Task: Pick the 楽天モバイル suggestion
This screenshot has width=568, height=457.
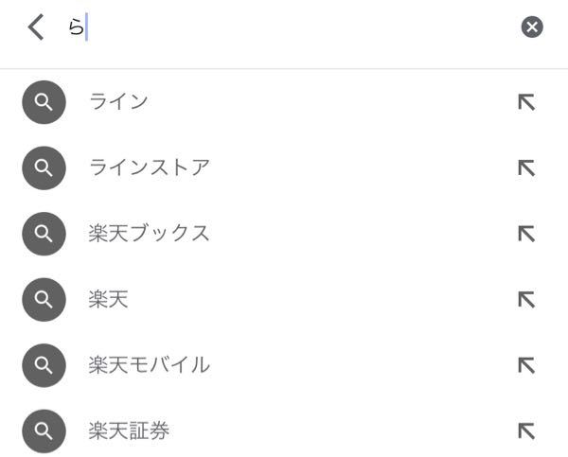Action: (149, 365)
